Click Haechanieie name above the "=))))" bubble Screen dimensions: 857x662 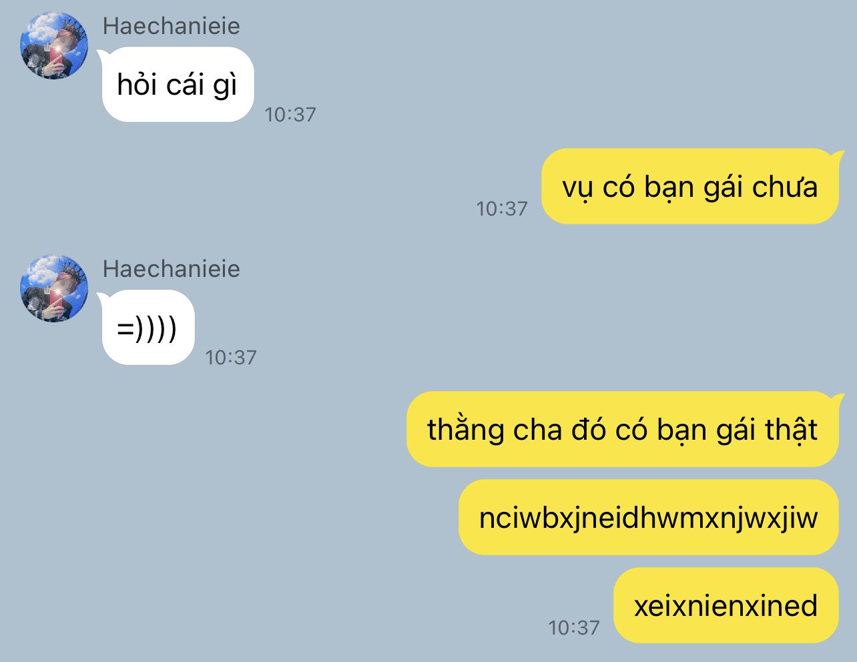click(x=171, y=269)
